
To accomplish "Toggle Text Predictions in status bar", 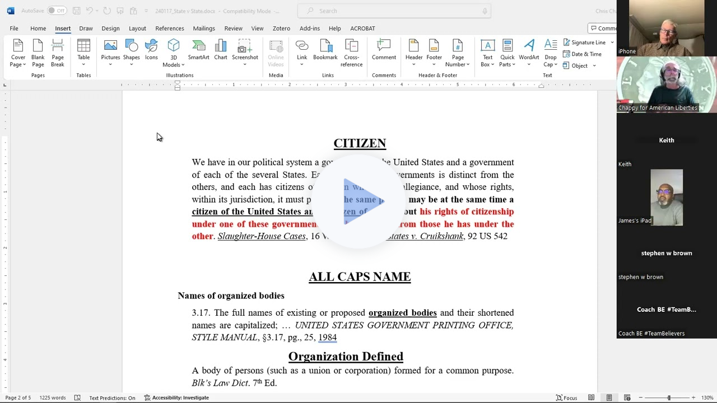I will point(112,398).
